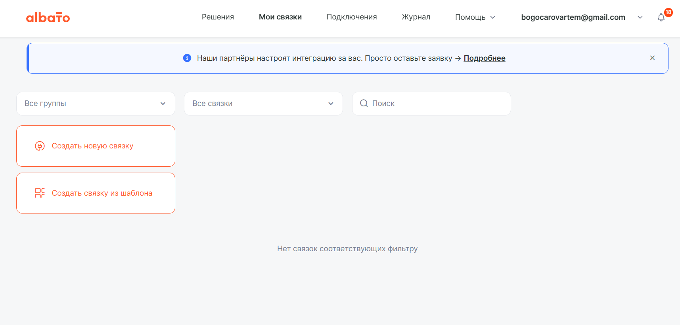Click the Albato logo

point(48,17)
